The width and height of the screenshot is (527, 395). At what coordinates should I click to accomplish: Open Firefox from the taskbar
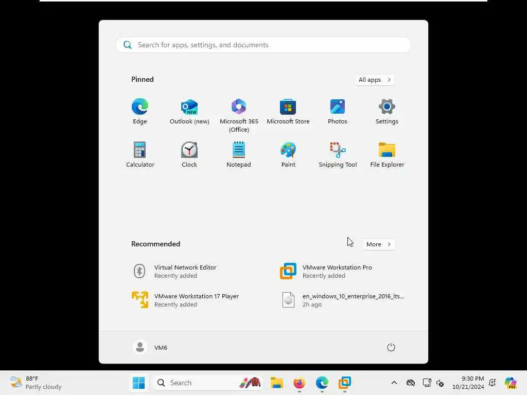299,383
